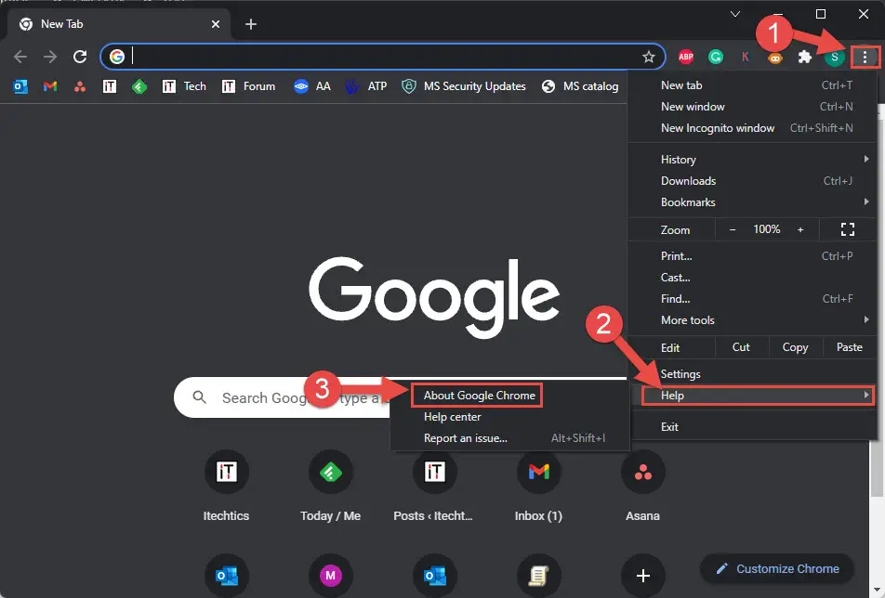Open Help center

509,417
